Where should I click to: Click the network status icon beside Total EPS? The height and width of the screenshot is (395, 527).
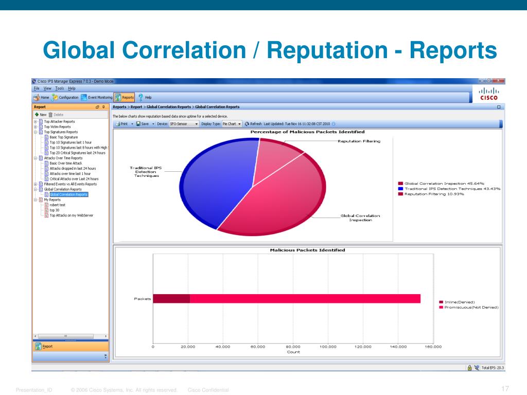click(x=477, y=368)
